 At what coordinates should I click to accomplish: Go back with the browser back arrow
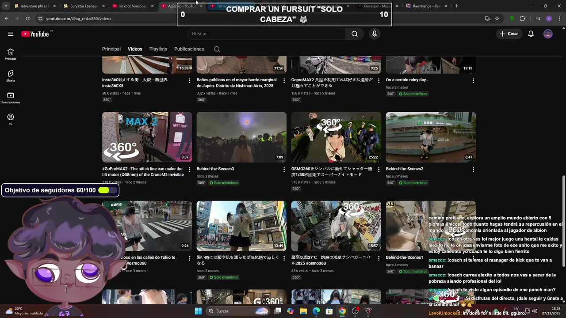[x=6, y=19]
